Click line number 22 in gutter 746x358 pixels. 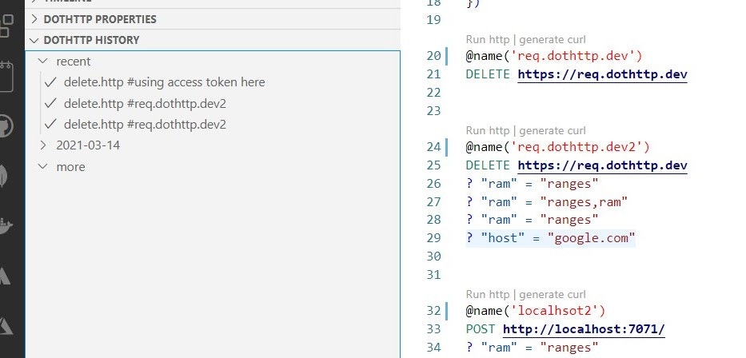tap(434, 92)
